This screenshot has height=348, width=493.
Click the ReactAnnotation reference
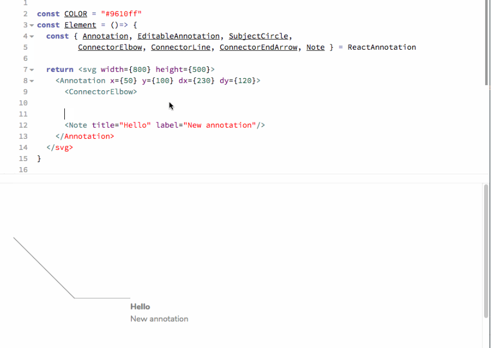pos(382,47)
